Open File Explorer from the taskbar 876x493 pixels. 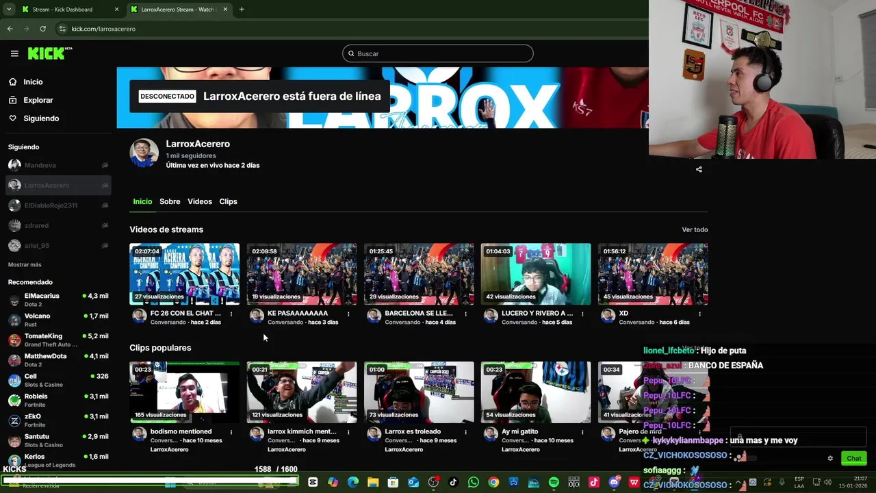[x=373, y=483]
